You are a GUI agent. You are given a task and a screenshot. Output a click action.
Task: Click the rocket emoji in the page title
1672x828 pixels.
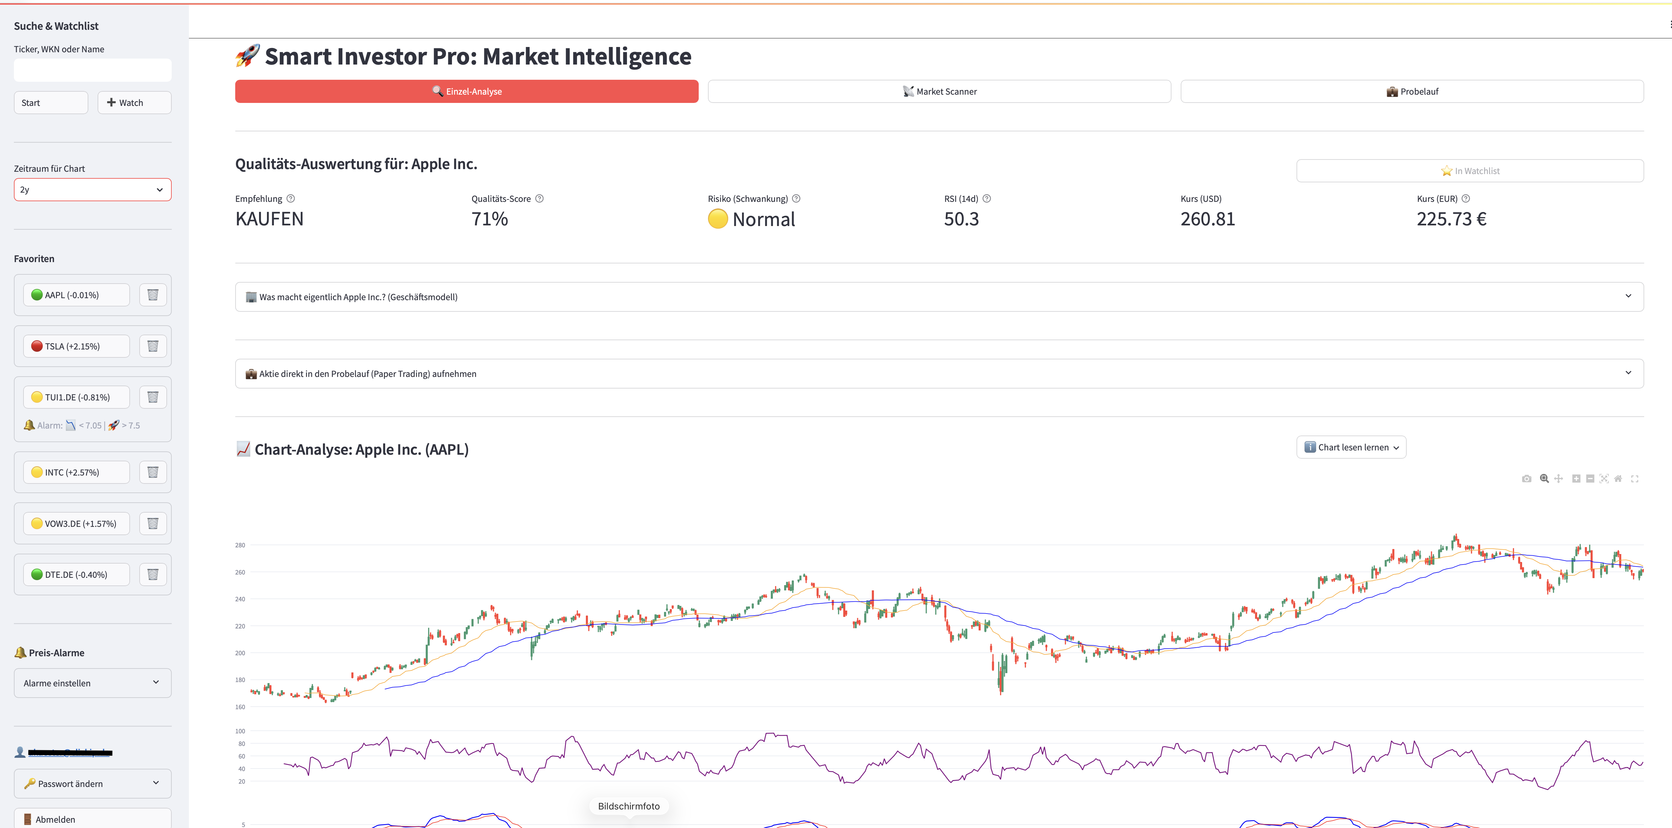(x=247, y=56)
